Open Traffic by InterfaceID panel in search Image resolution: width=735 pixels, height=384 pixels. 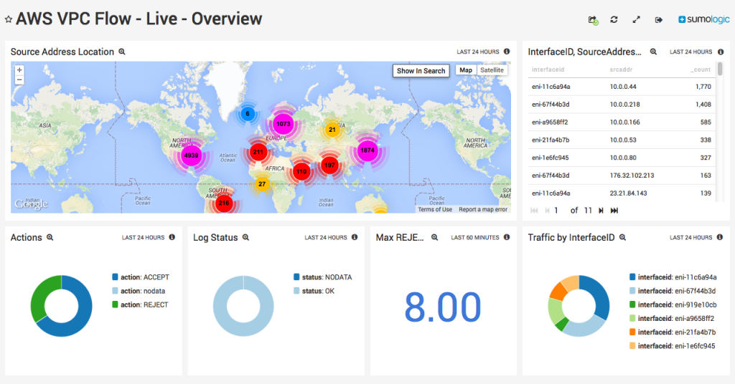pyautogui.click(x=622, y=238)
